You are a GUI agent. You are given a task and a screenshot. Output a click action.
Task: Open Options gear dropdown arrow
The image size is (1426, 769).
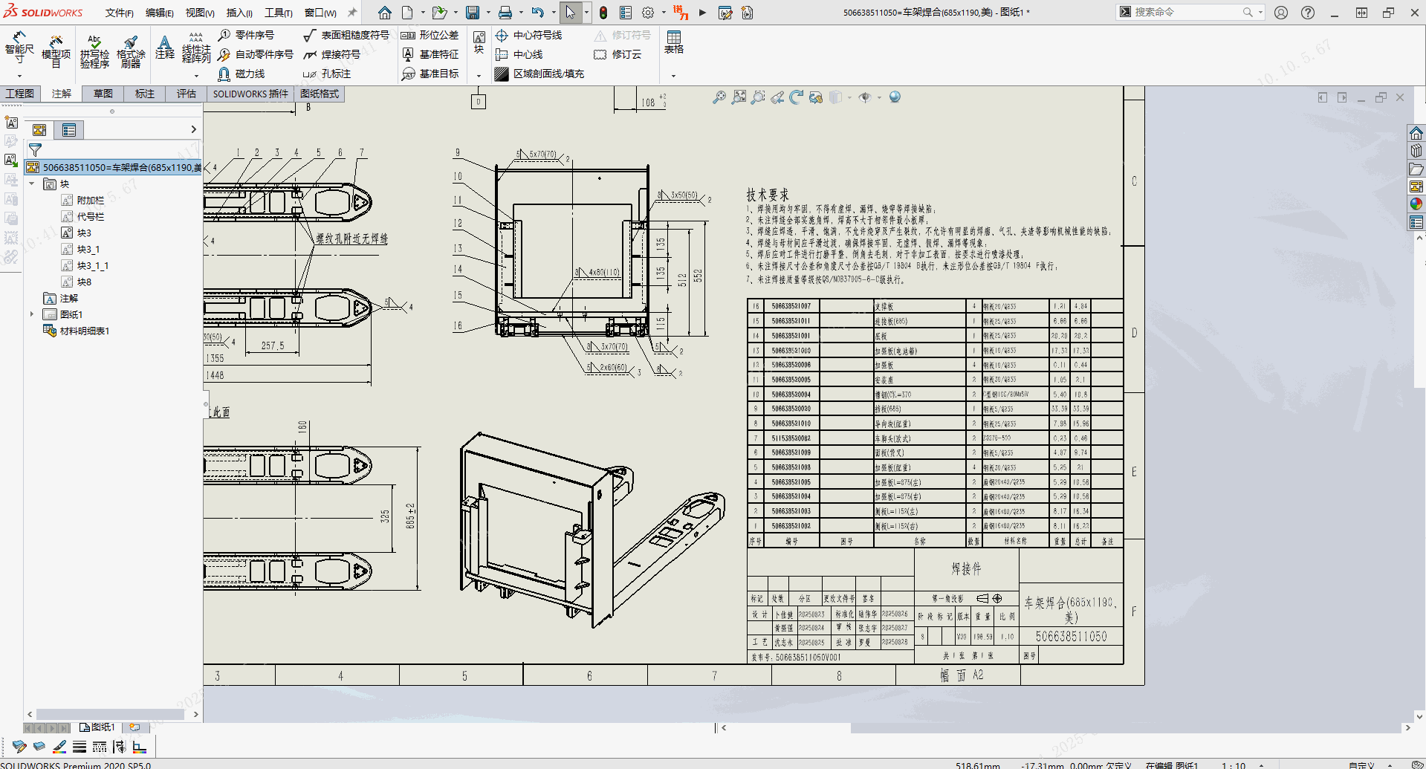662,13
